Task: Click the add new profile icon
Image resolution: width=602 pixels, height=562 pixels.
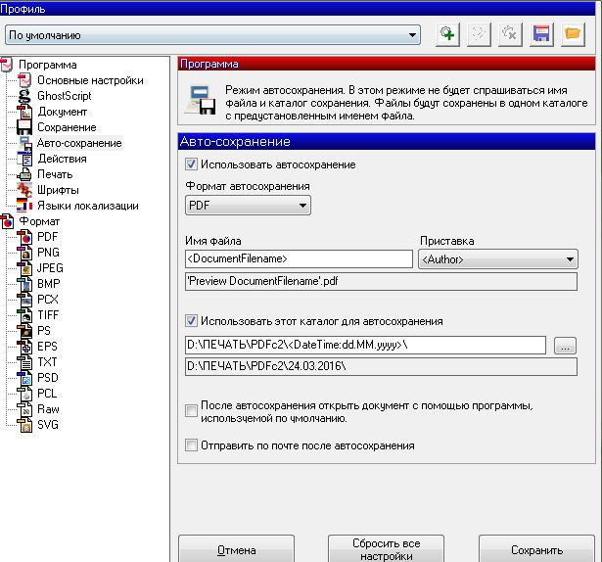Action: pos(447,34)
